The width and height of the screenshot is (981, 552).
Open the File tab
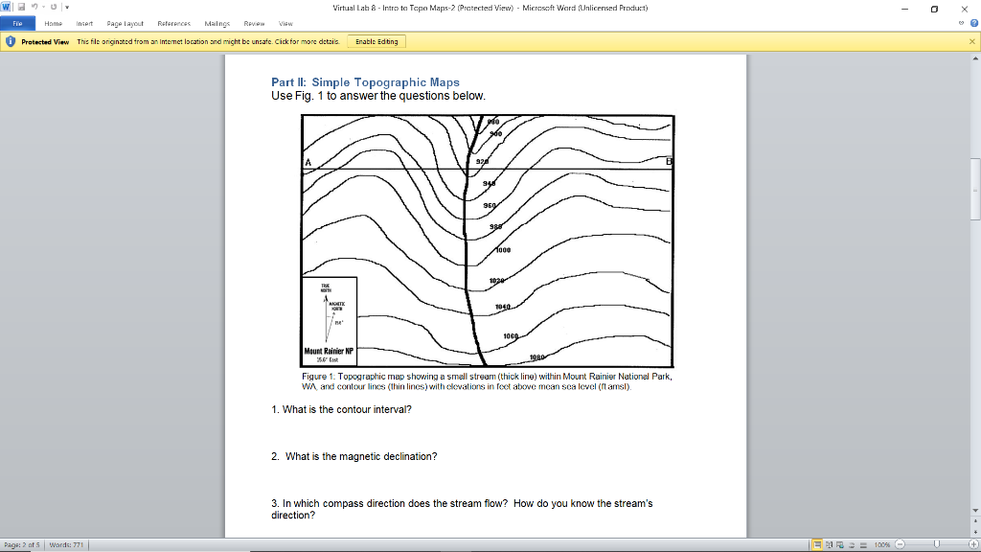pos(16,24)
